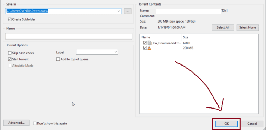The height and width of the screenshot is (130, 266).
Task: Uncheck the 200 MB video file
Action: tap(145, 48)
